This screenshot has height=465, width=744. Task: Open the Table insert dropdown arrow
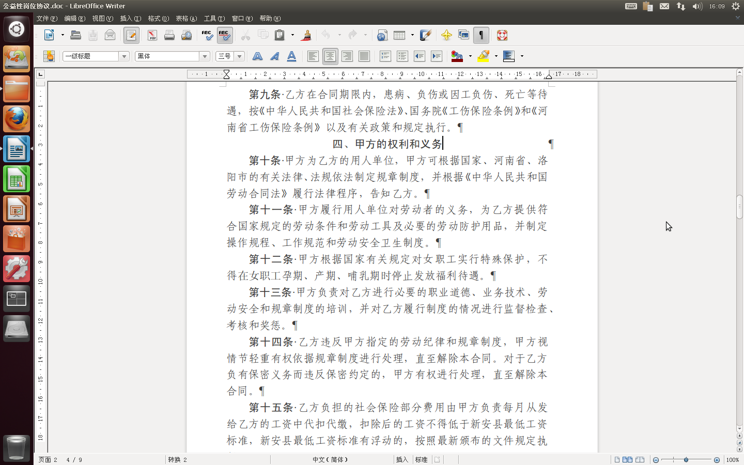[x=412, y=35]
